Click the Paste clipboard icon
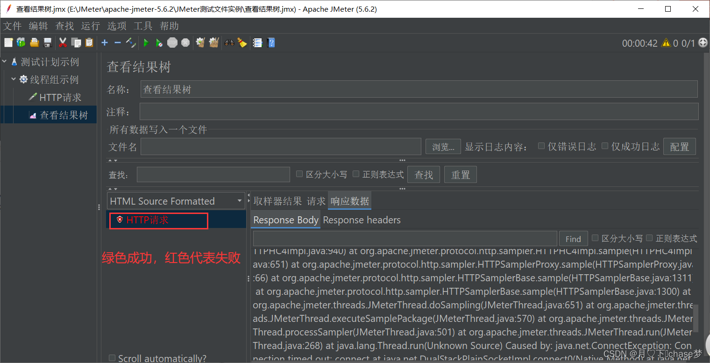Viewport: 710px width, 363px height. pos(89,43)
